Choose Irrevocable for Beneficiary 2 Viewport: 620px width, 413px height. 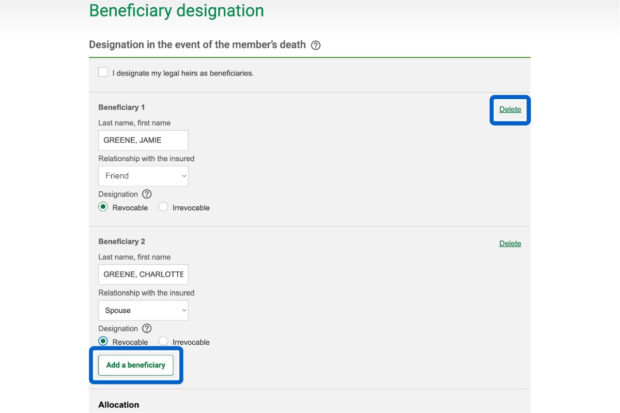click(x=164, y=341)
